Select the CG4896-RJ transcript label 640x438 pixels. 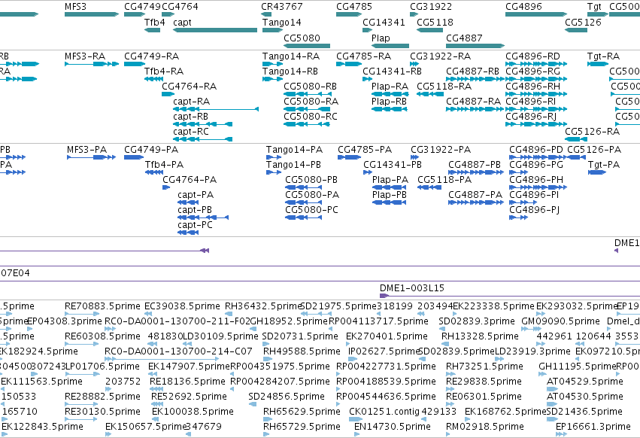[531, 117]
